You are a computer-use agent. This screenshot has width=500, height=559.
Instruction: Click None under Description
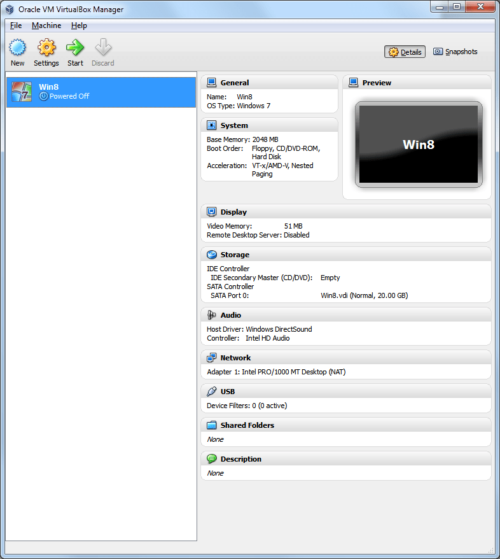point(216,473)
